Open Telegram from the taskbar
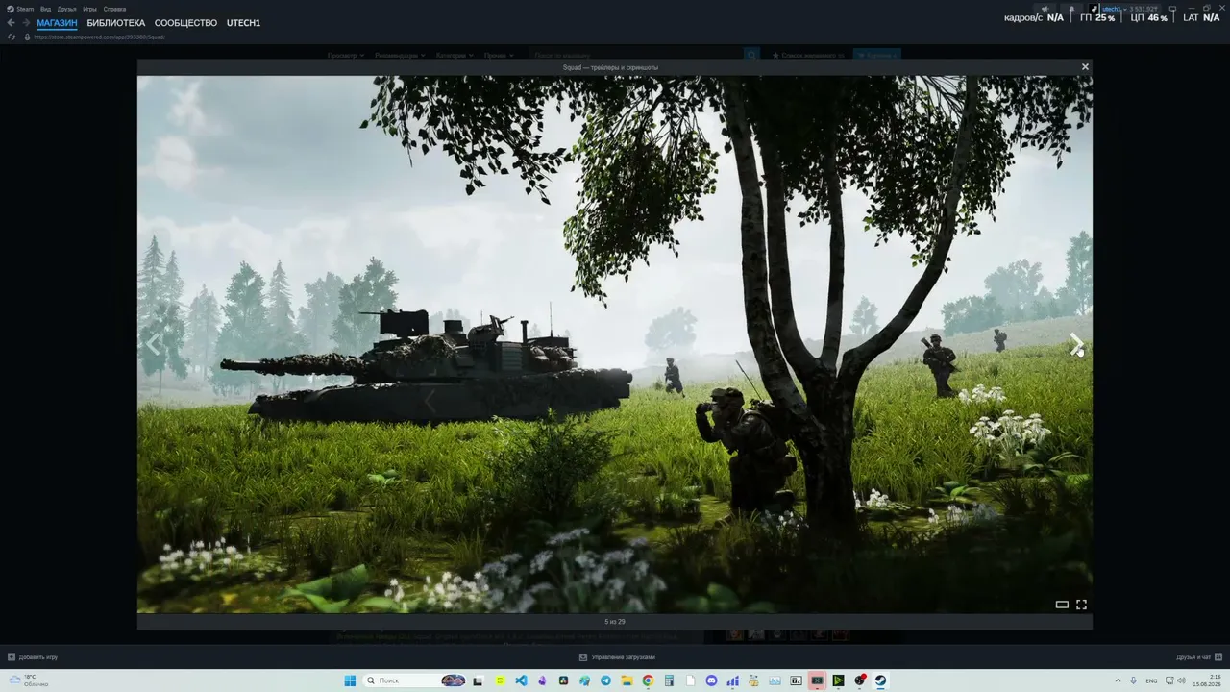This screenshot has width=1230, height=692. (605, 680)
